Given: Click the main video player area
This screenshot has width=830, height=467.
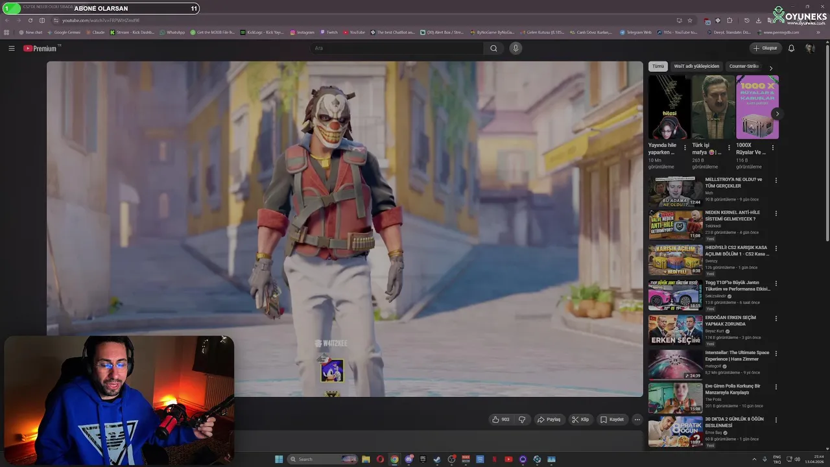Looking at the screenshot, I should point(344,228).
